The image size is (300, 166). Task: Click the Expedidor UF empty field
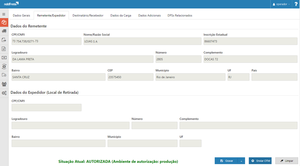point(190,143)
